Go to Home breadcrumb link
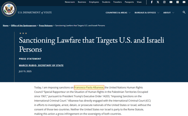This screenshot has width=188, height=116. [6, 26]
